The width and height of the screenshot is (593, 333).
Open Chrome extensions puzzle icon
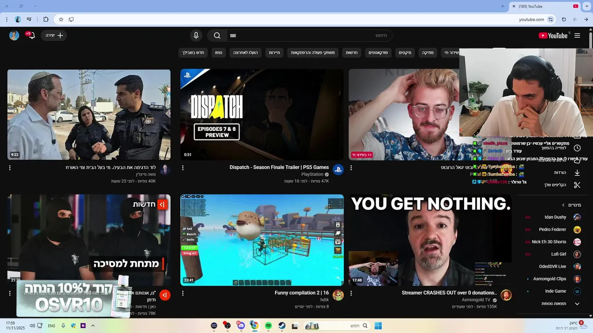(45, 19)
